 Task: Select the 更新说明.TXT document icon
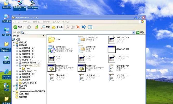coord(52,77)
